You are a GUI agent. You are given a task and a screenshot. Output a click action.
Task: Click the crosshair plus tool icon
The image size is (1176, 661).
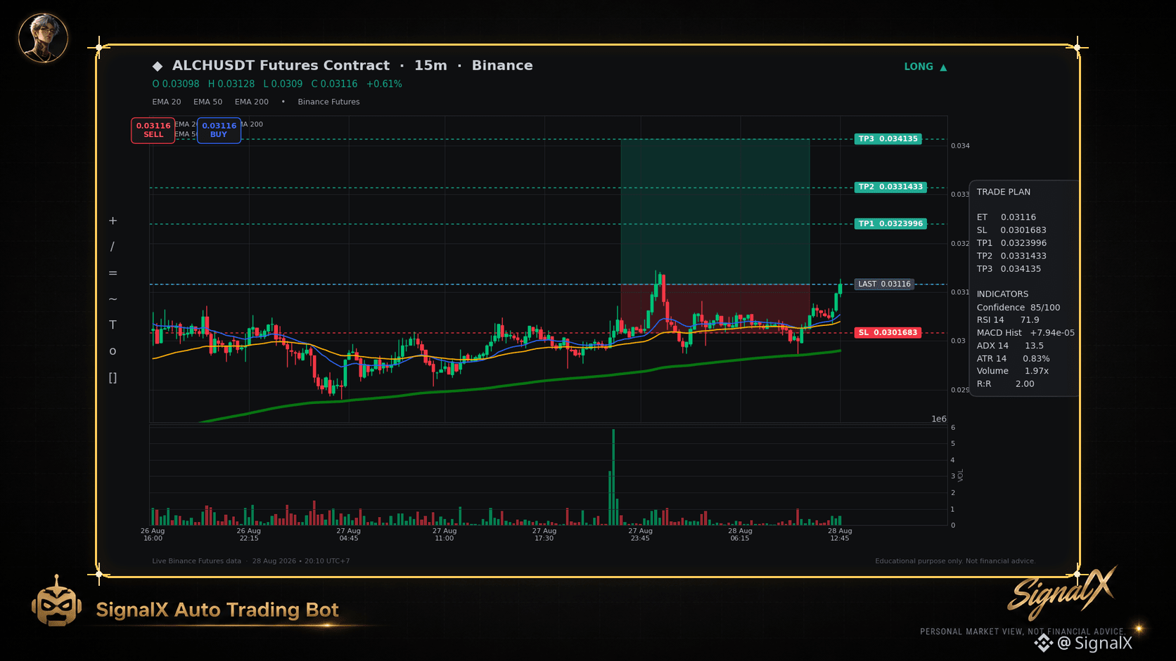click(113, 221)
